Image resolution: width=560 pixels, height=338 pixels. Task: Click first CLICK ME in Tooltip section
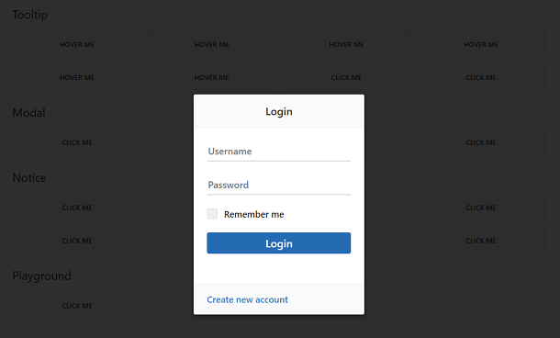[x=346, y=77]
